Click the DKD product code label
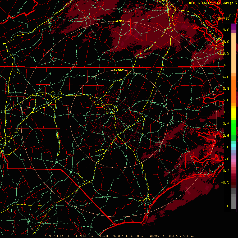This screenshot has width=238, height=238. click(x=232, y=16)
